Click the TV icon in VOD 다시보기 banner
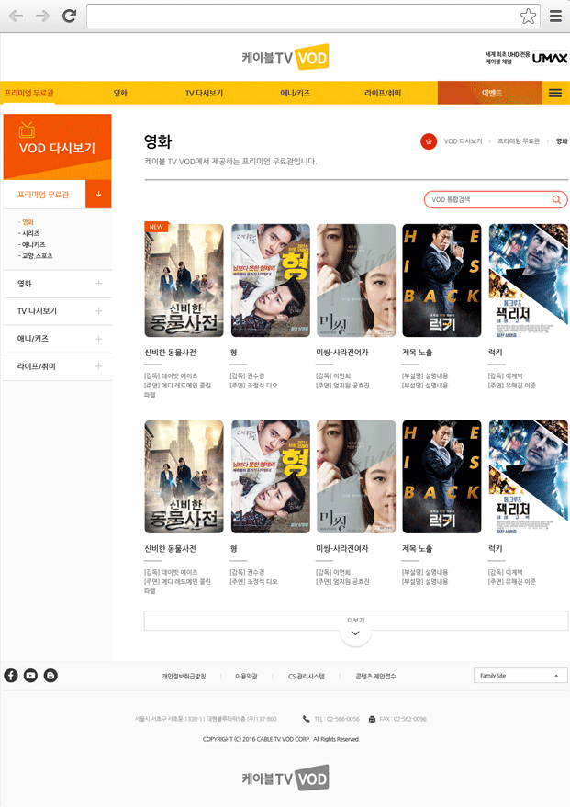 pos(27,129)
